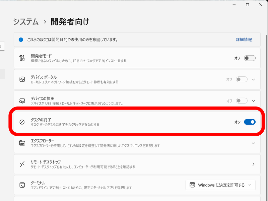The height and width of the screenshot is (201, 268).
Task: Open the 詳細情報 link
Action: click(x=243, y=39)
